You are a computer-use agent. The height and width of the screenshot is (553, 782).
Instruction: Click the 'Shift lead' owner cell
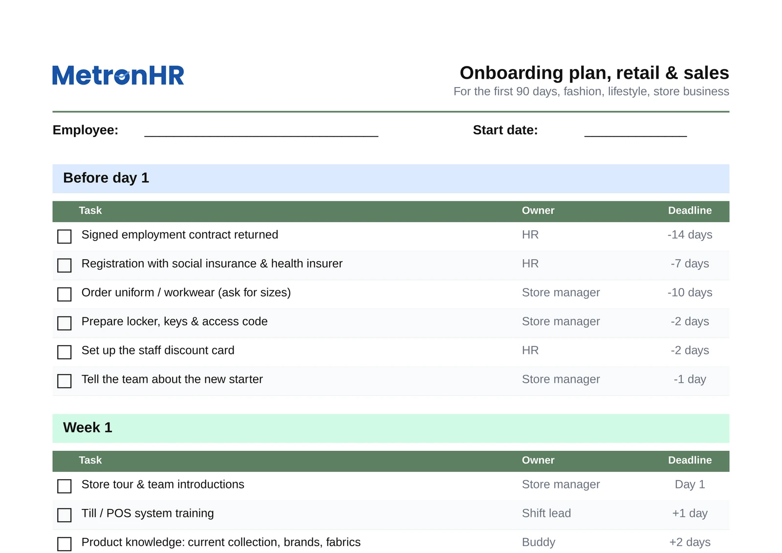pos(546,513)
